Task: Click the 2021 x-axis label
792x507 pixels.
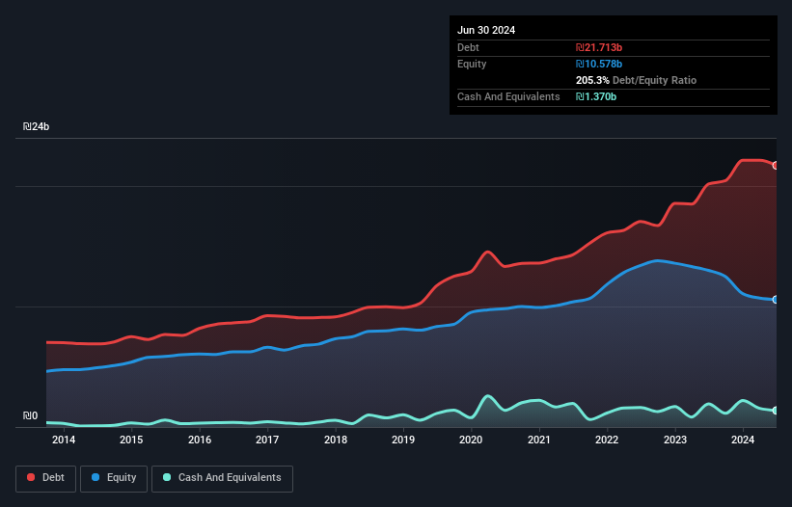Action: point(539,440)
